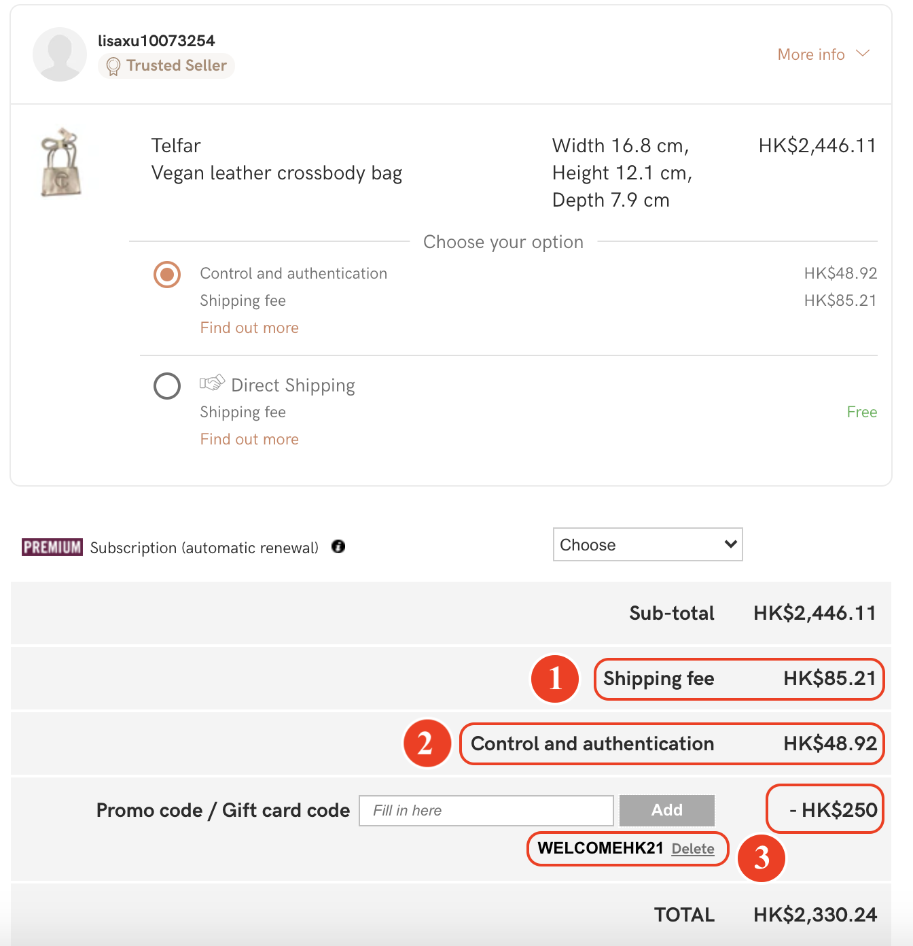Open Find out more under Control and authentication
This screenshot has height=946, width=913.
click(x=249, y=328)
